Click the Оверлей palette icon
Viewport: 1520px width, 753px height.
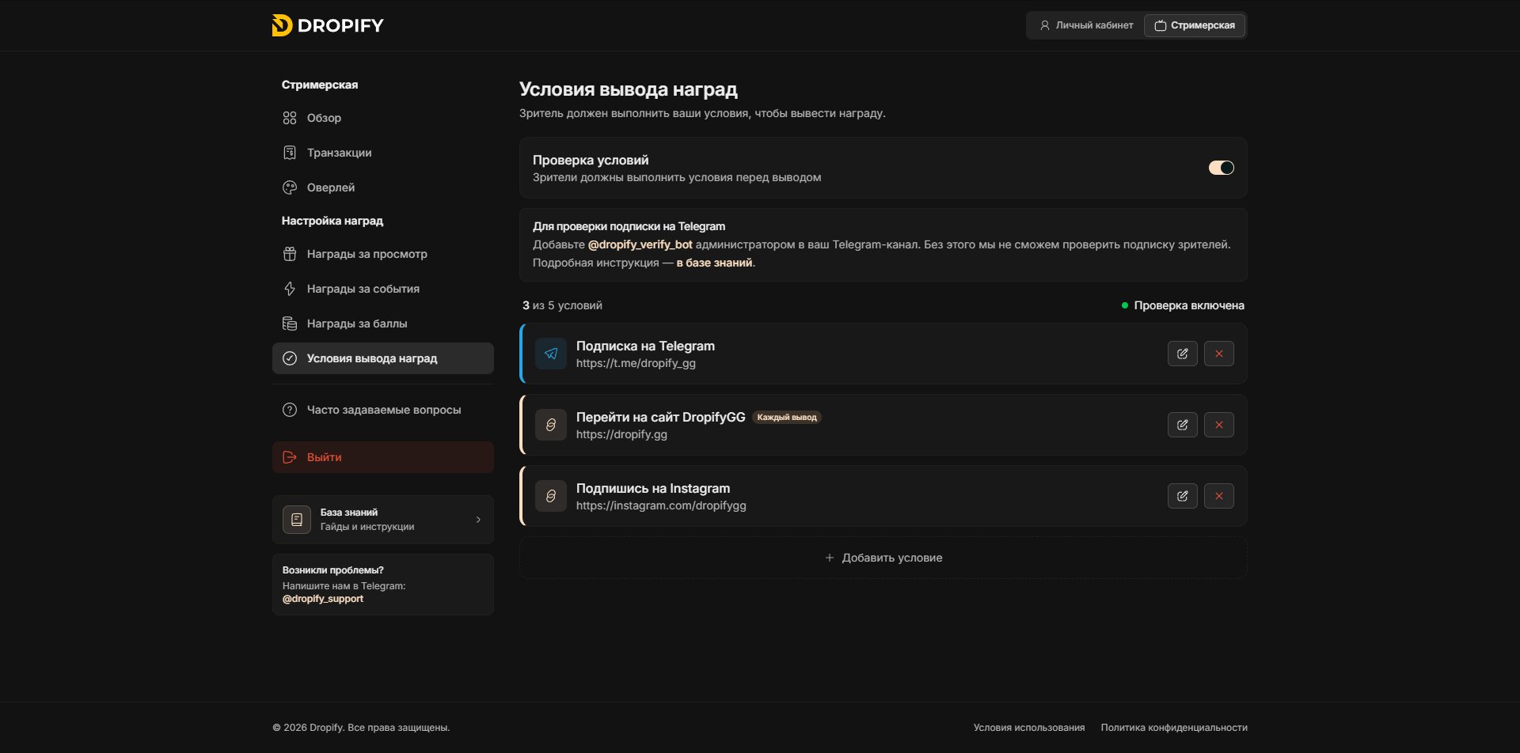click(290, 187)
